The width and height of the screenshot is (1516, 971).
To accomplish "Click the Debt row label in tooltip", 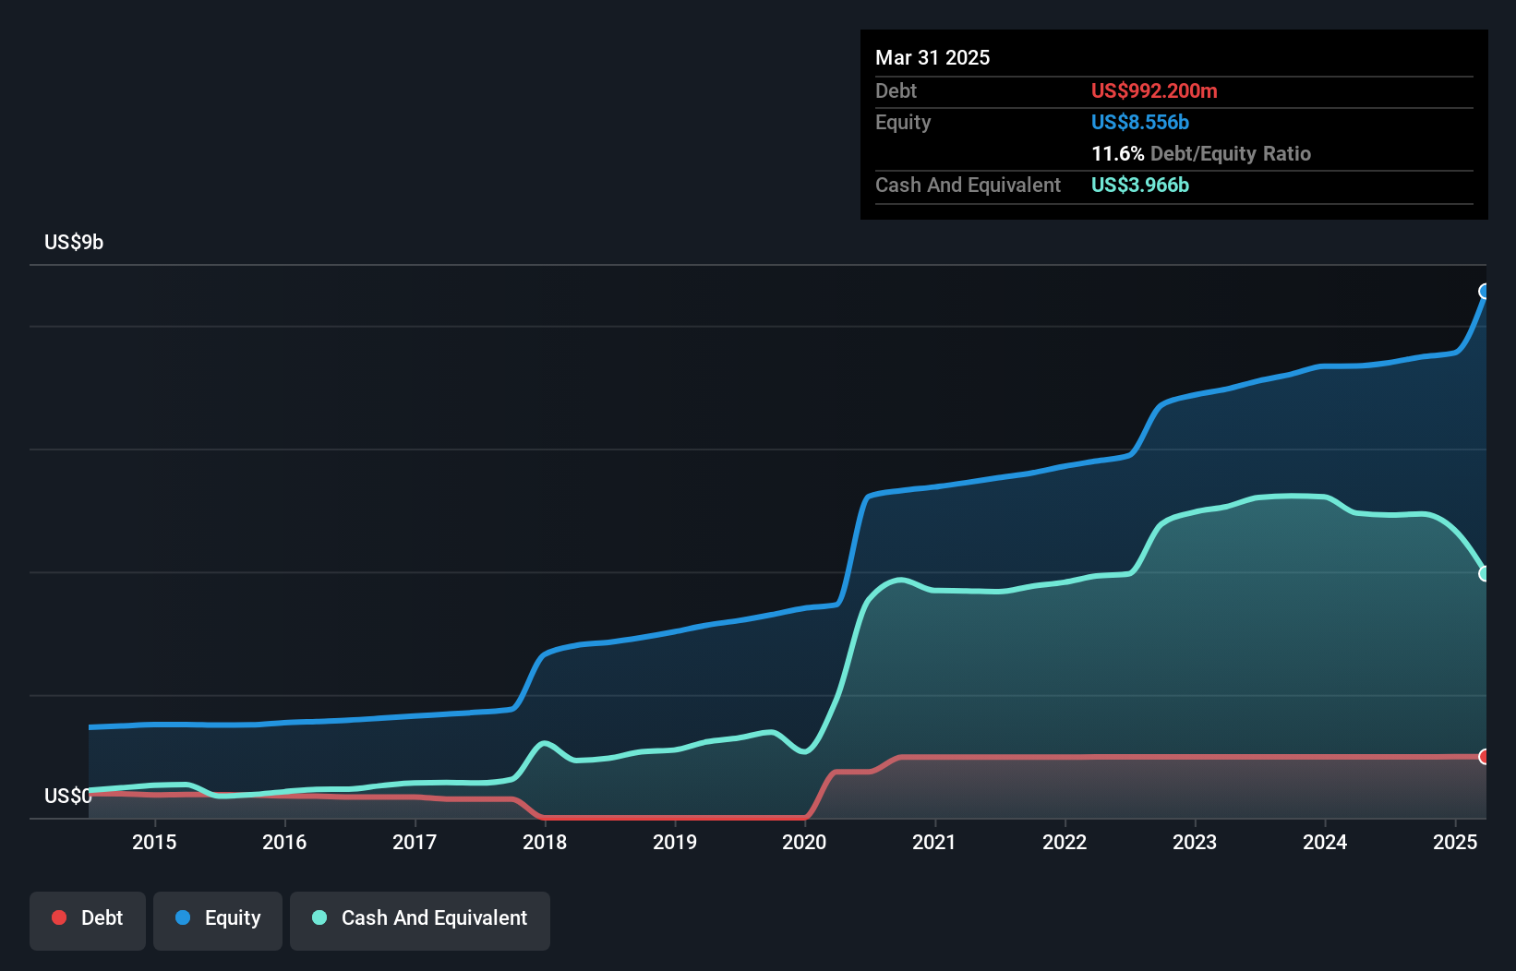I will click(896, 90).
